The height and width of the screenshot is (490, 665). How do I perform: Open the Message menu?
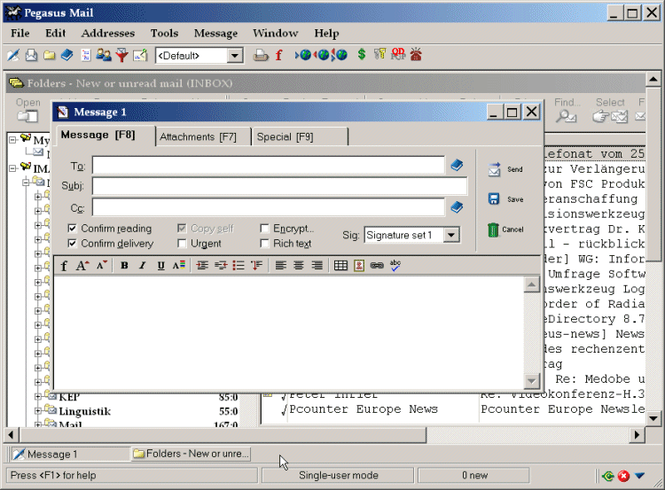pos(215,33)
